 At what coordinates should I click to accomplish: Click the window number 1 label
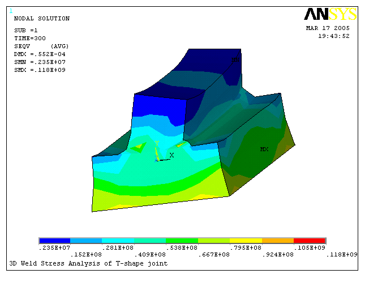pyautogui.click(x=11, y=11)
